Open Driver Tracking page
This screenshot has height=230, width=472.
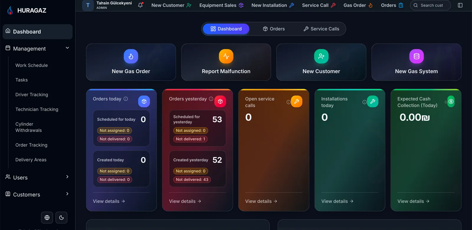click(32, 95)
